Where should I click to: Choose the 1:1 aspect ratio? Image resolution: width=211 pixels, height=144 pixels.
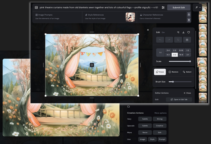[160, 53]
